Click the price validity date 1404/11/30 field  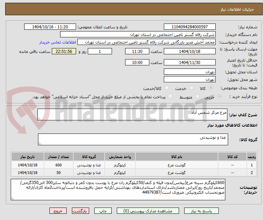(189, 63)
